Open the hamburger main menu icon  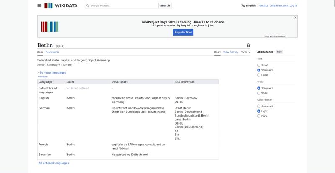[39, 5]
